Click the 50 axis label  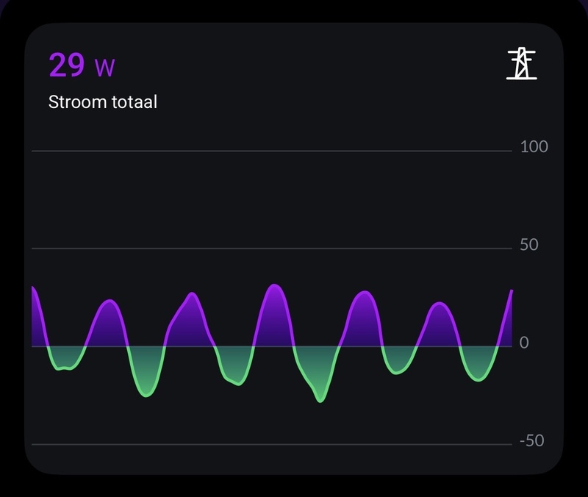pyautogui.click(x=529, y=245)
